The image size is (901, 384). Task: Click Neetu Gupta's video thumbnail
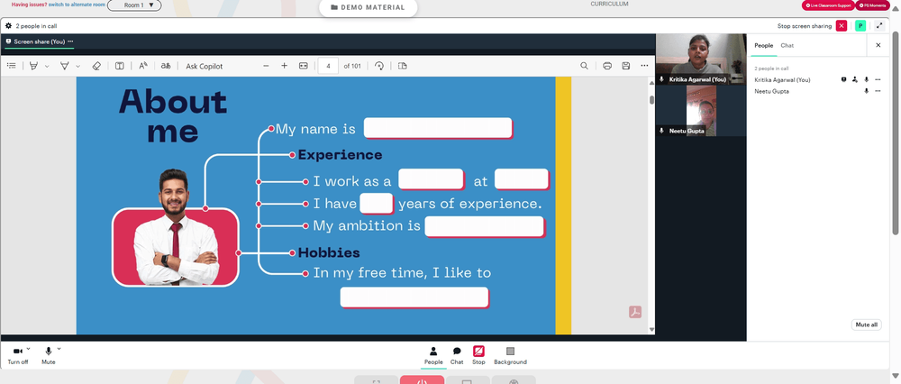pyautogui.click(x=701, y=111)
